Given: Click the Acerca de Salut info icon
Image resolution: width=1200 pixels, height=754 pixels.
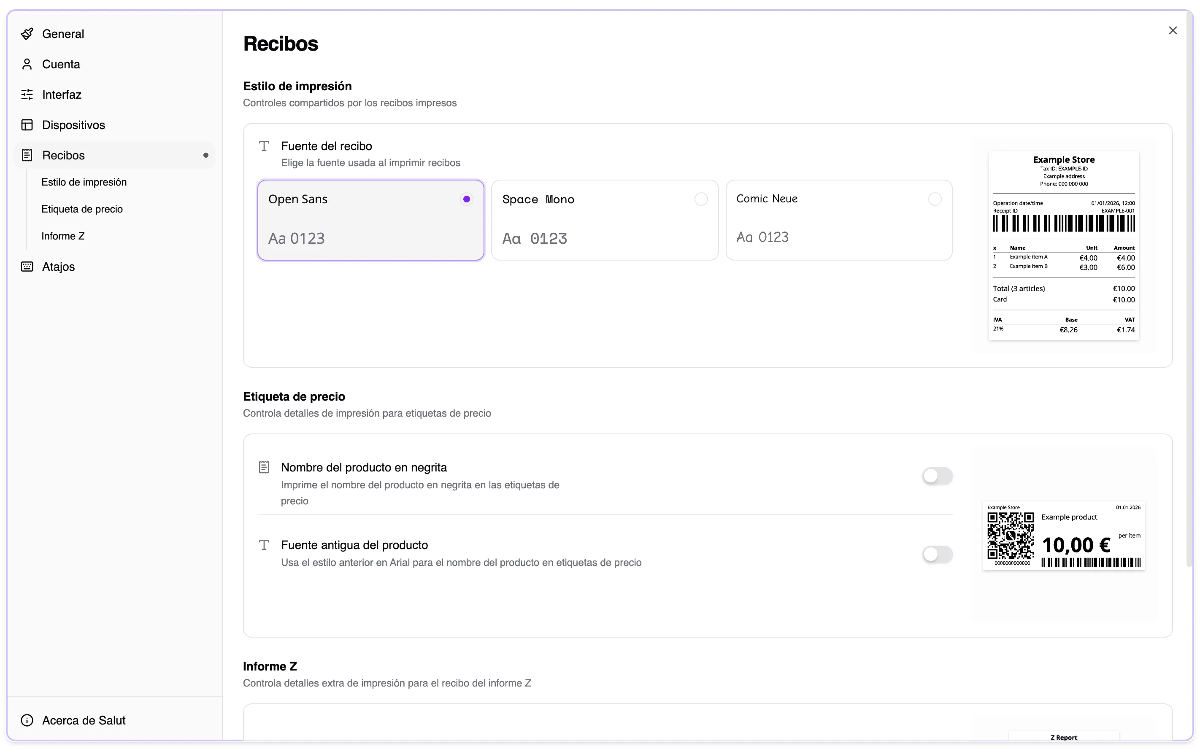Looking at the screenshot, I should pos(27,720).
